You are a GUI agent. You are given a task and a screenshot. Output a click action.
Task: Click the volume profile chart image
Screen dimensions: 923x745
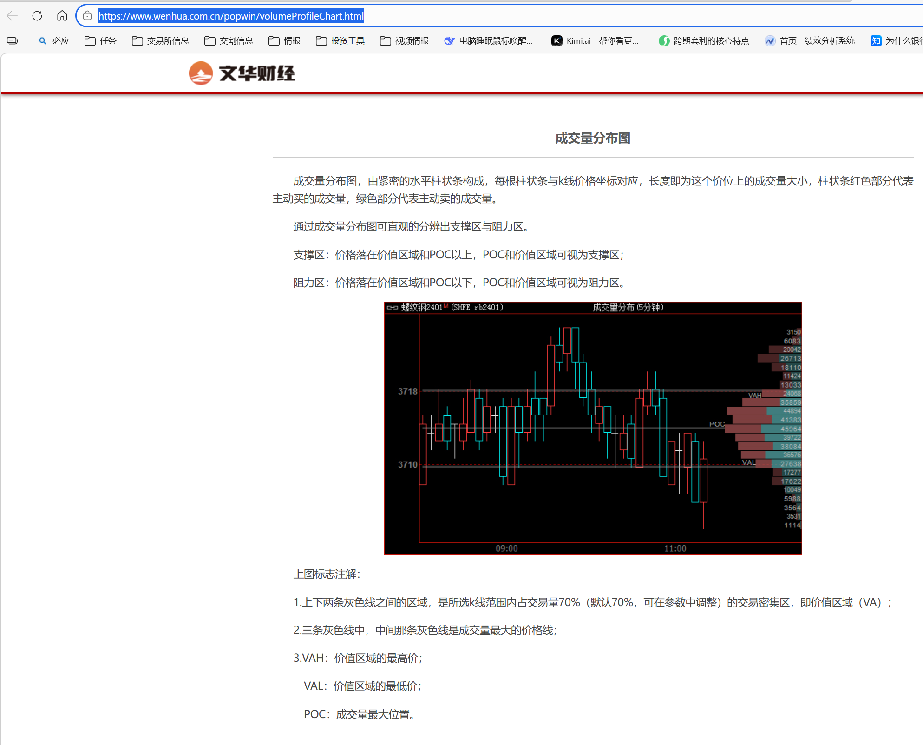(593, 428)
